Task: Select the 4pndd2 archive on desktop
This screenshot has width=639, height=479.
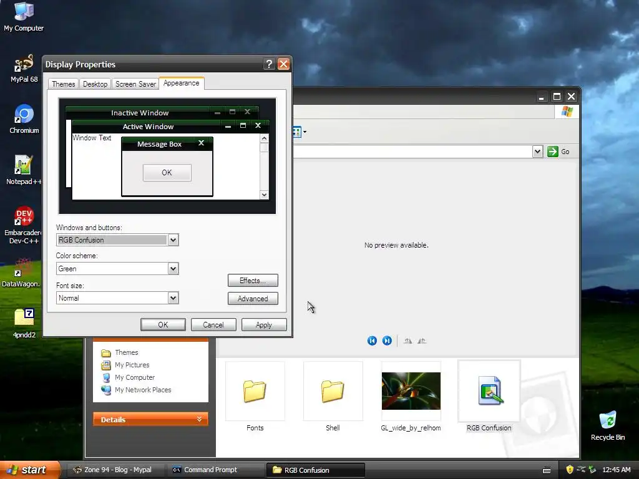Action: click(24, 324)
